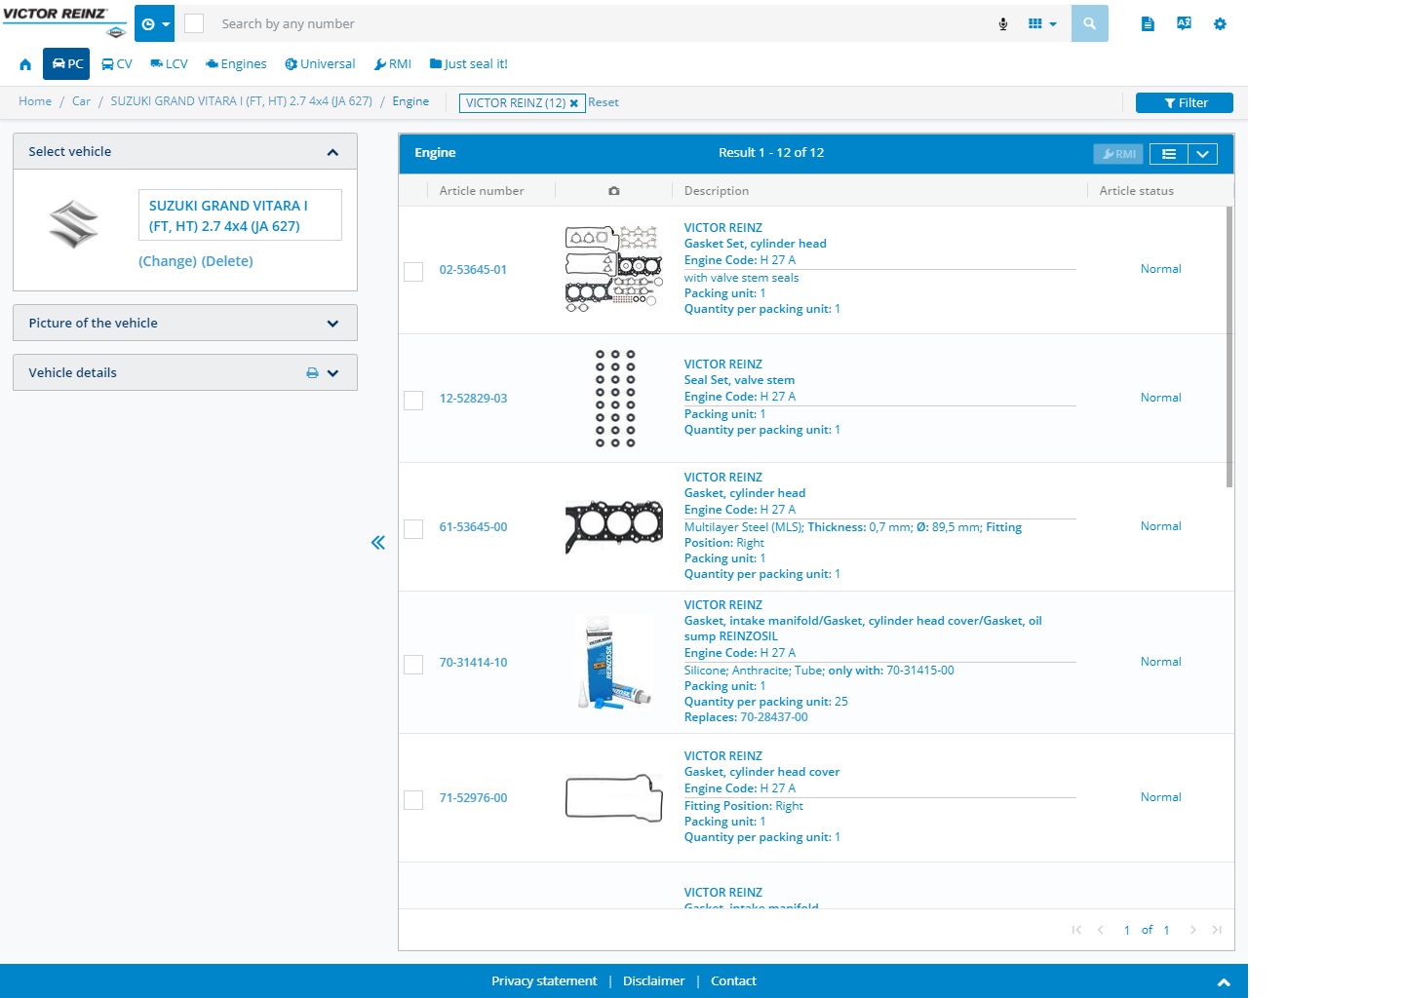
Task: Tick the checkbox for article 71-52976-00
Action: 413,800
